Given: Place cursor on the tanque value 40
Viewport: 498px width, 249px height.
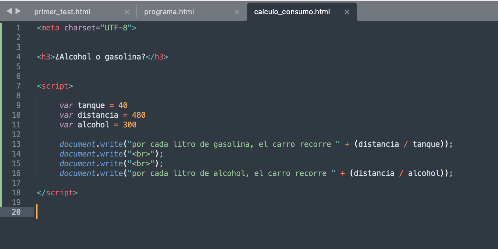Looking at the screenshot, I should click(123, 105).
